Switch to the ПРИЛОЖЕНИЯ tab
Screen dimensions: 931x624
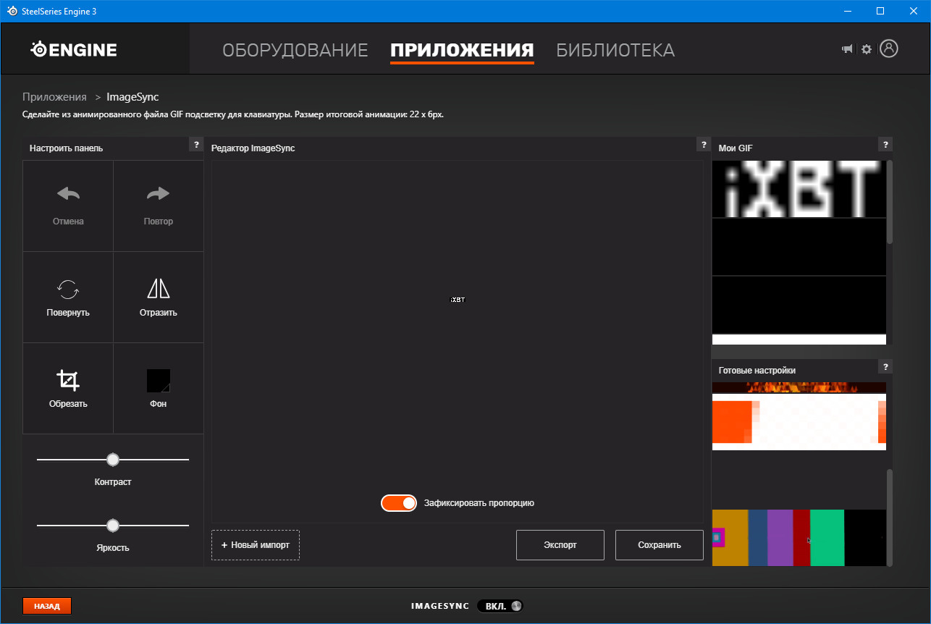tap(462, 50)
